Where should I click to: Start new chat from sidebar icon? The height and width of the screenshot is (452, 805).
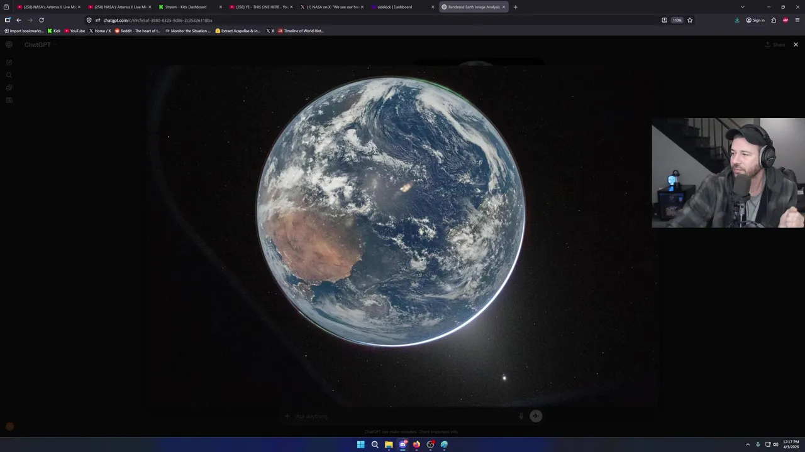(9, 62)
